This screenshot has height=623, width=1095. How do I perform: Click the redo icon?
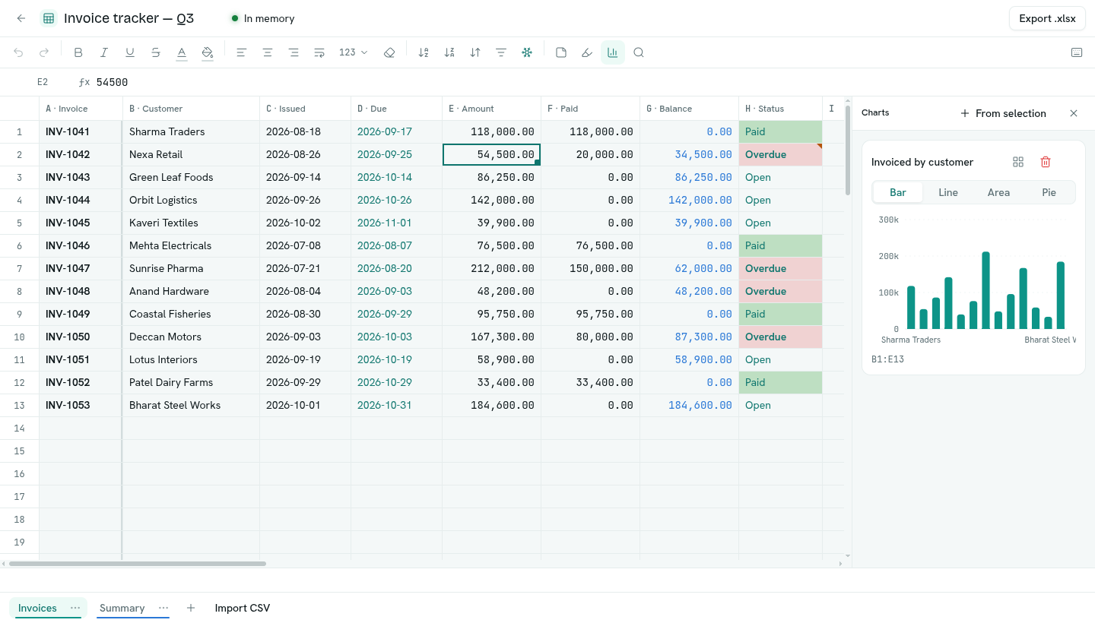44,52
